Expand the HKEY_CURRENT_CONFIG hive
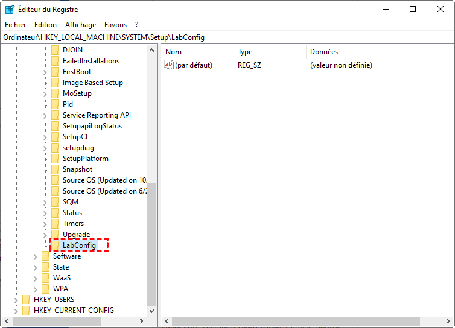This screenshot has height=328, width=455. click(x=16, y=311)
